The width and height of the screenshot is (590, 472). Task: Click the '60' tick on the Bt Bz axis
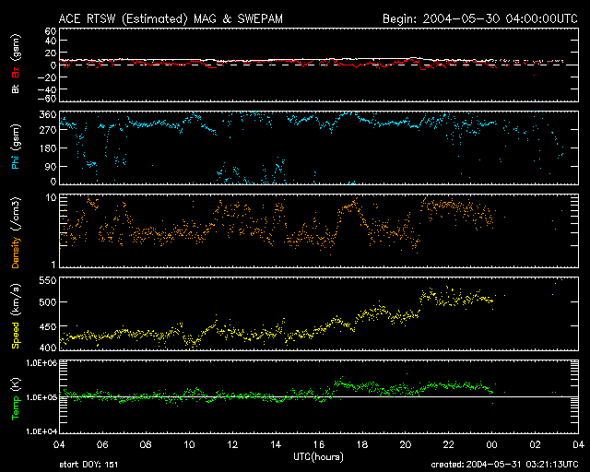click(50, 31)
